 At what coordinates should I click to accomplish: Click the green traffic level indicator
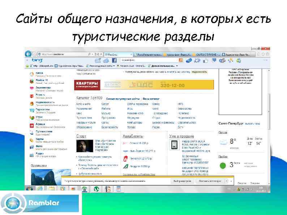point(223,165)
